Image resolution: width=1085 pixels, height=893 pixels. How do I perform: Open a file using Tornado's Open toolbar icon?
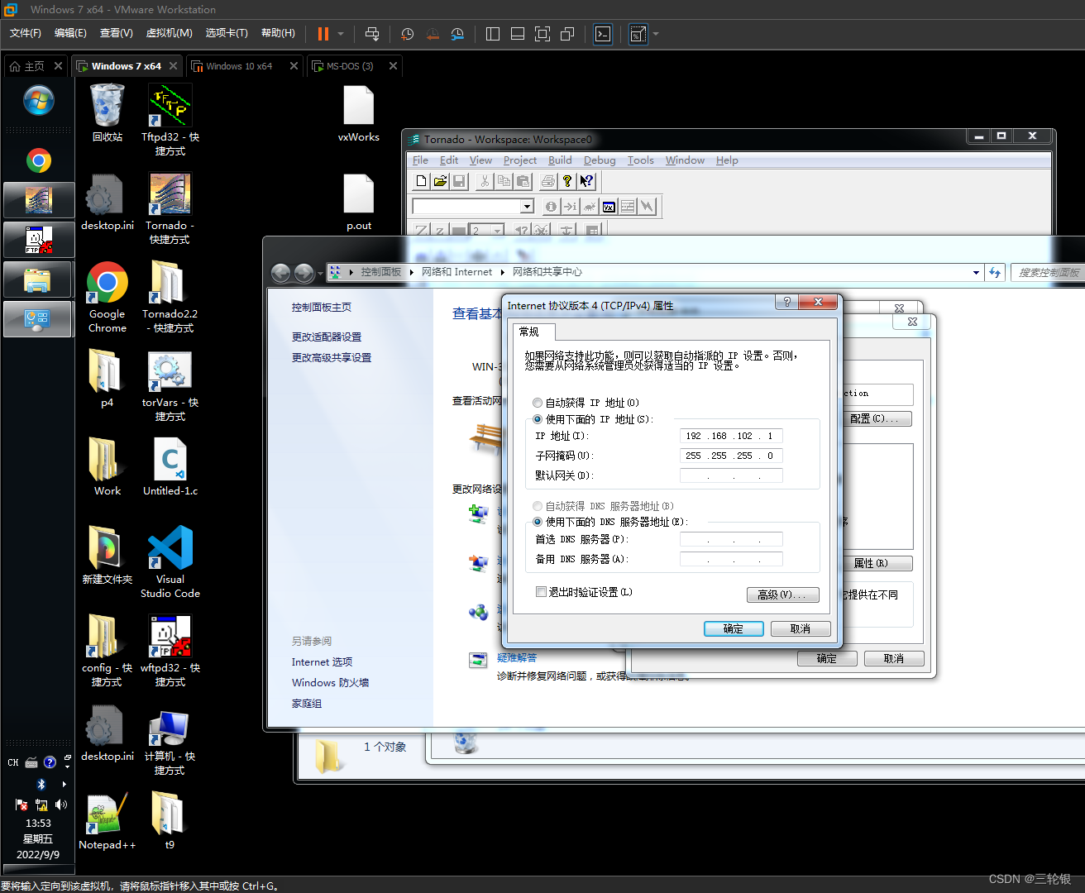[439, 181]
